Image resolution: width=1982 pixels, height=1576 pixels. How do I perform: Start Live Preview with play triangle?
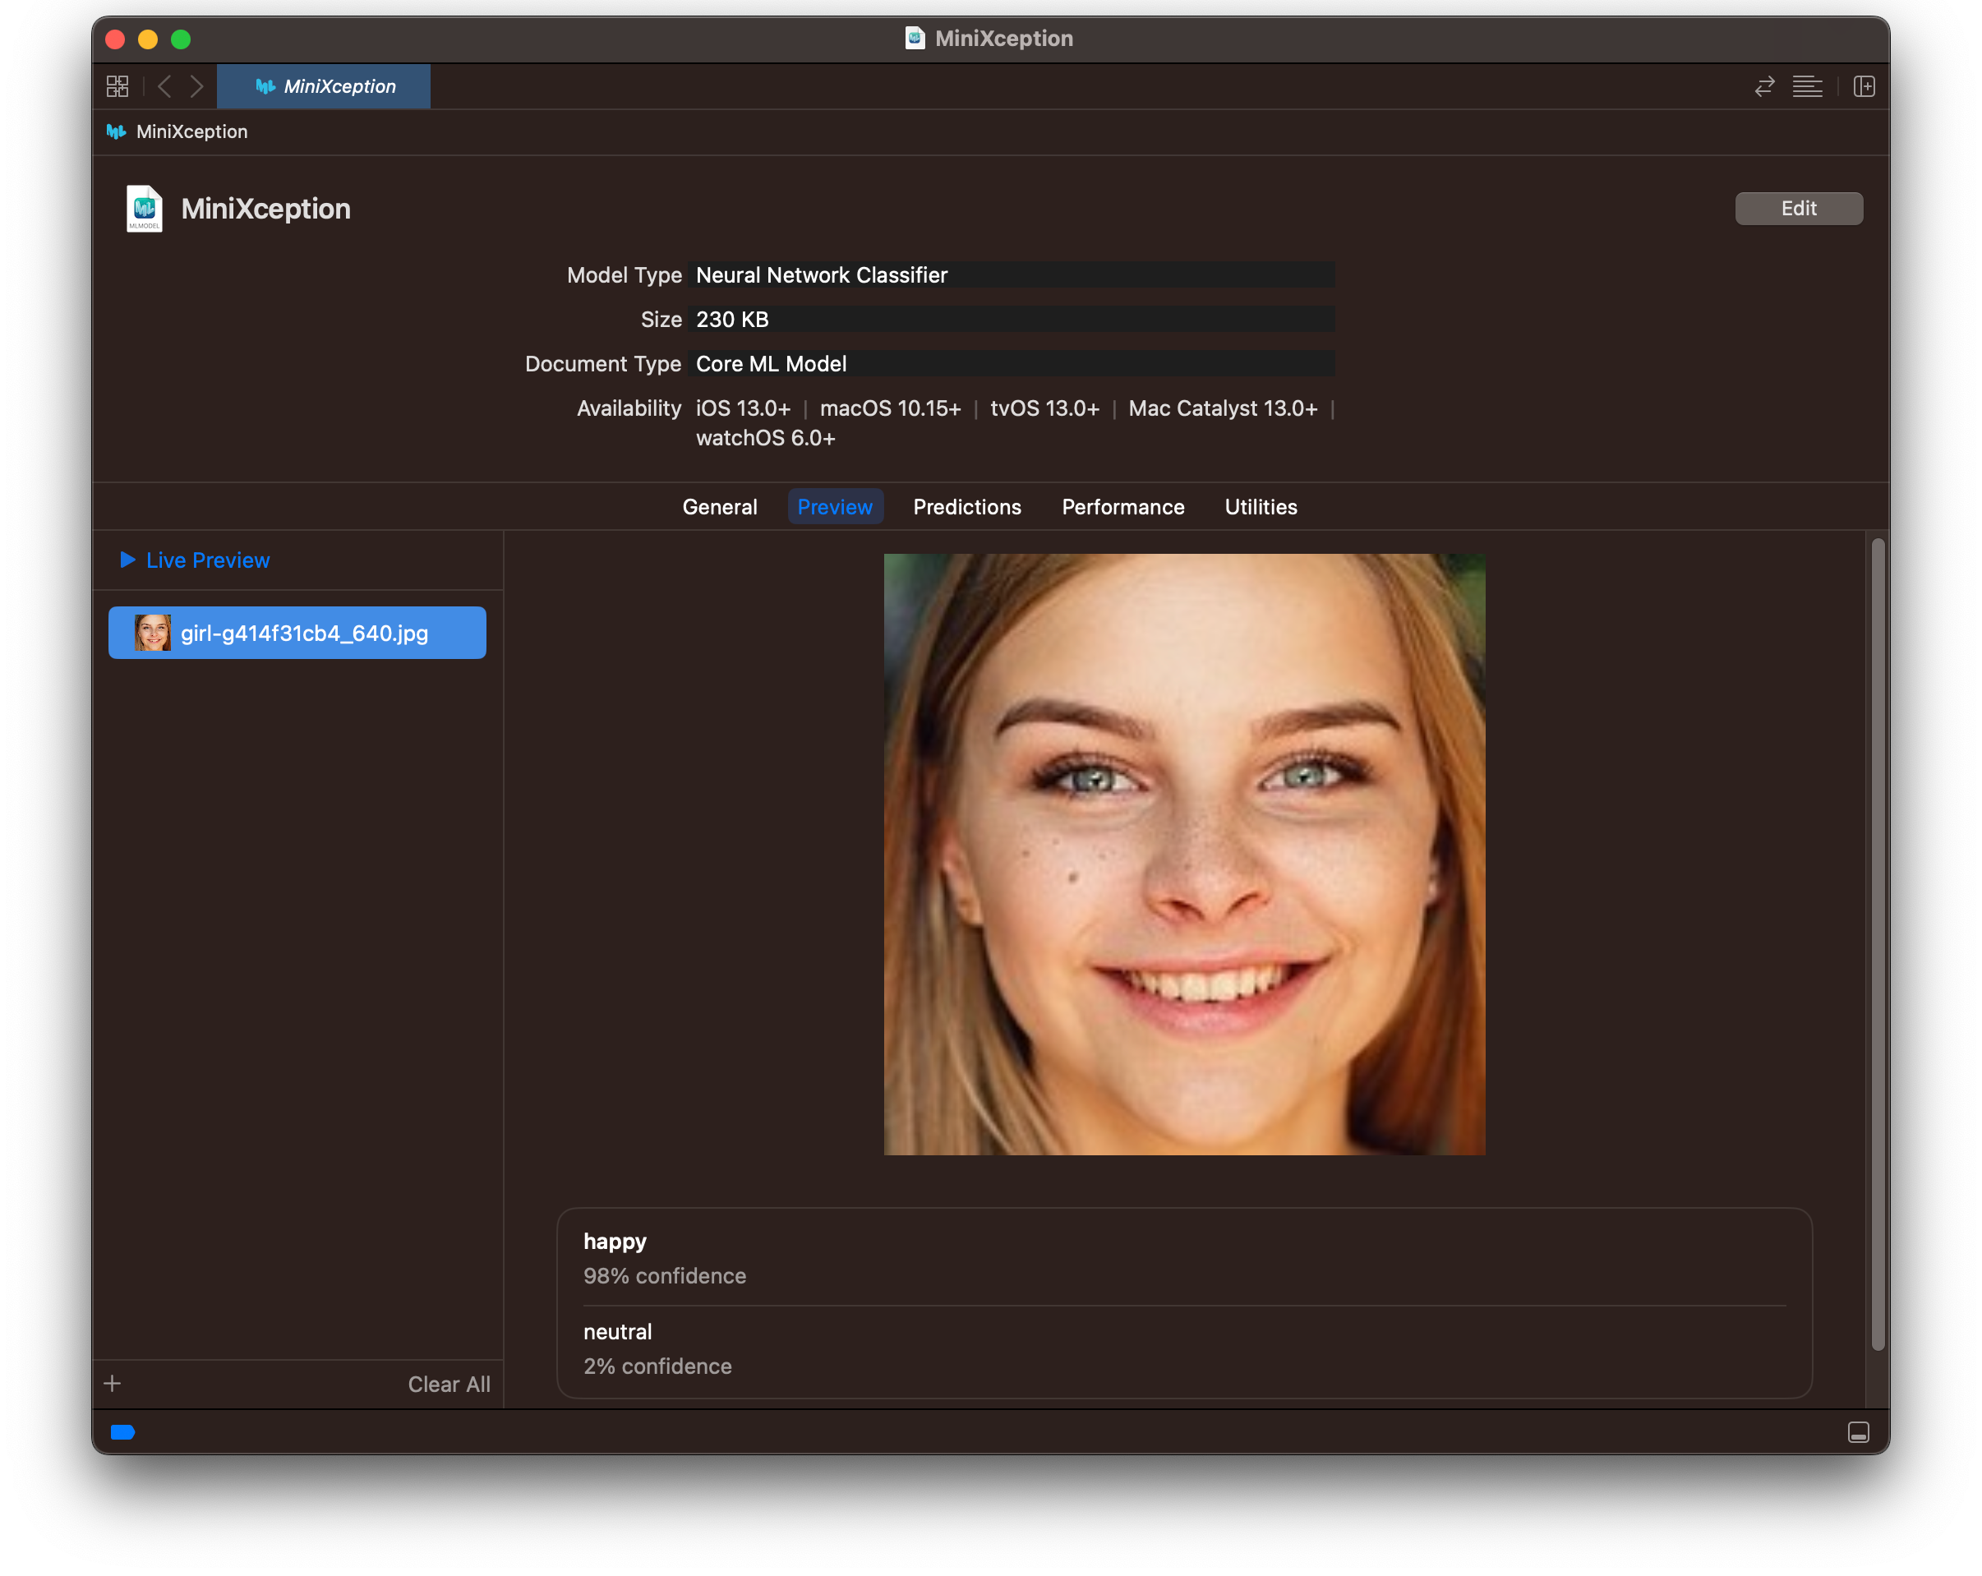pos(128,560)
